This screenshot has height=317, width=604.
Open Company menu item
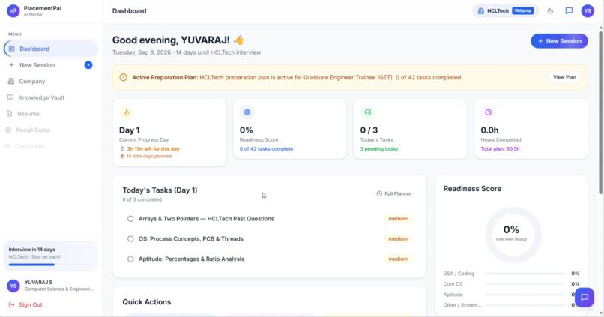[50, 81]
